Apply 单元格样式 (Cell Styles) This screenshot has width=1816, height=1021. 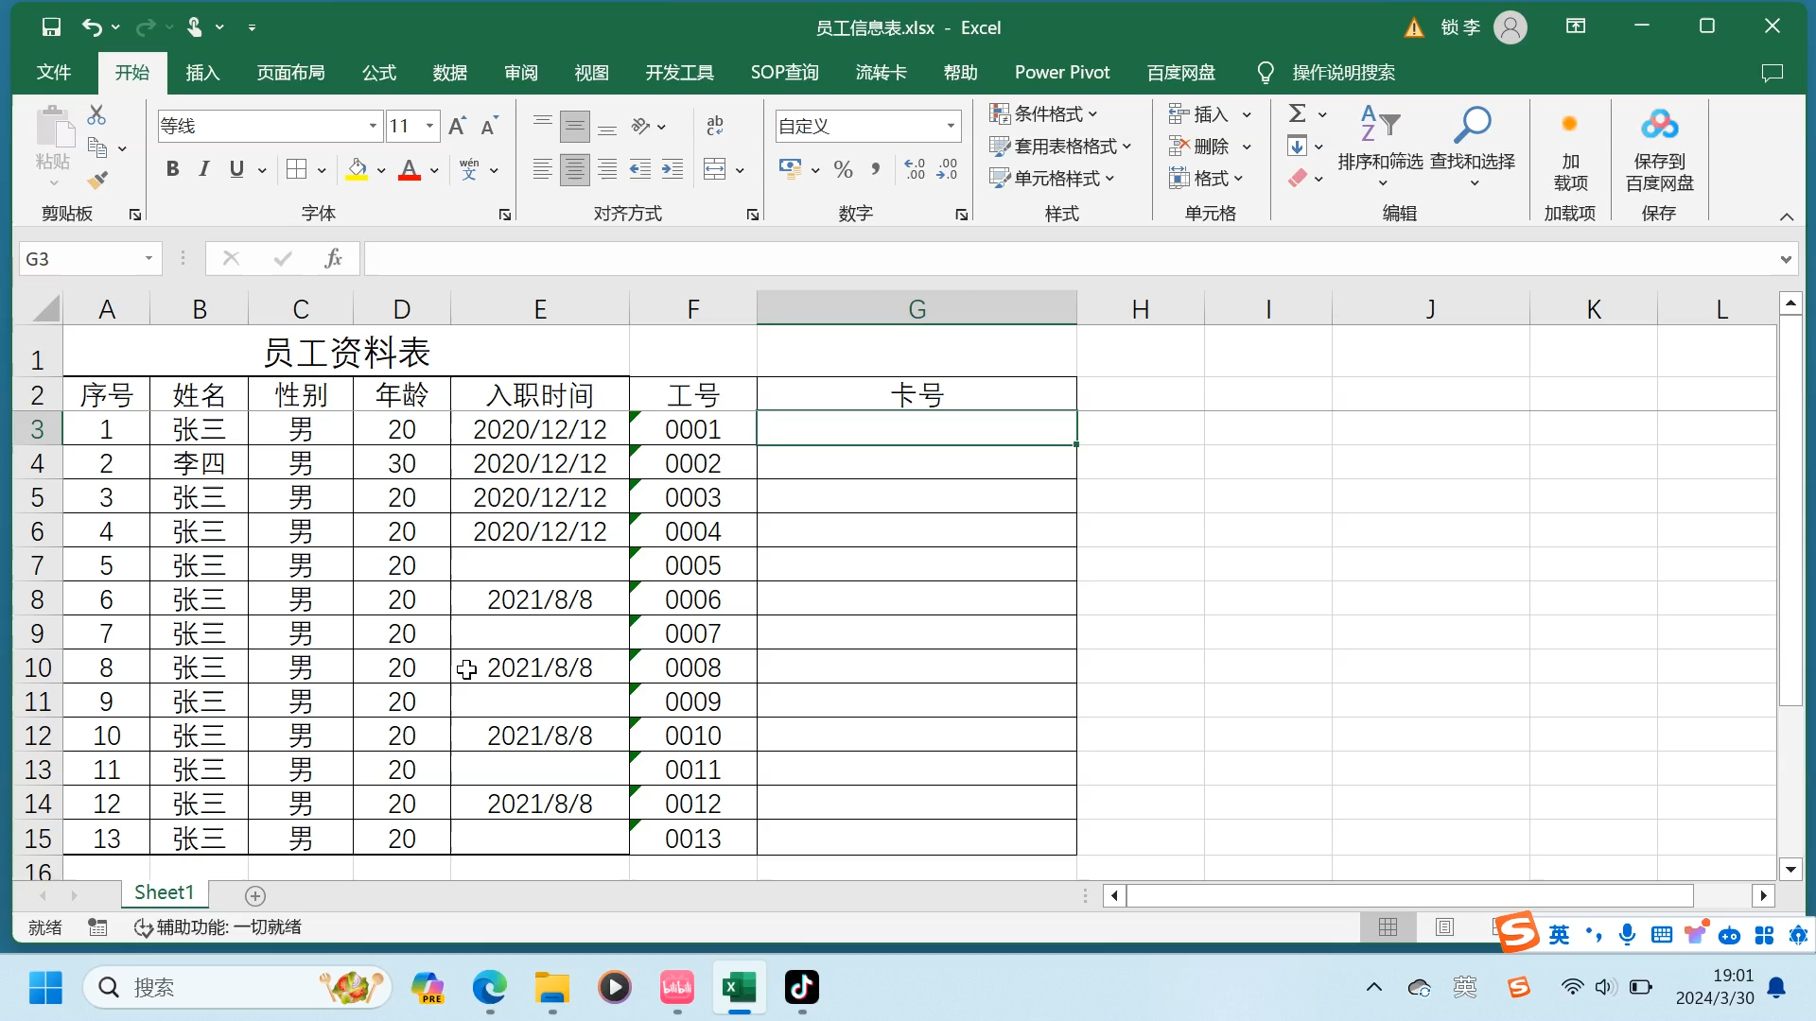tap(1053, 178)
